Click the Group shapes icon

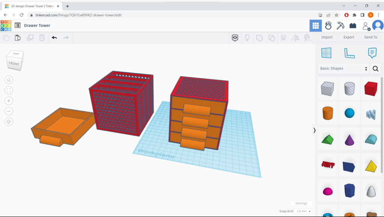pyautogui.click(x=259, y=38)
